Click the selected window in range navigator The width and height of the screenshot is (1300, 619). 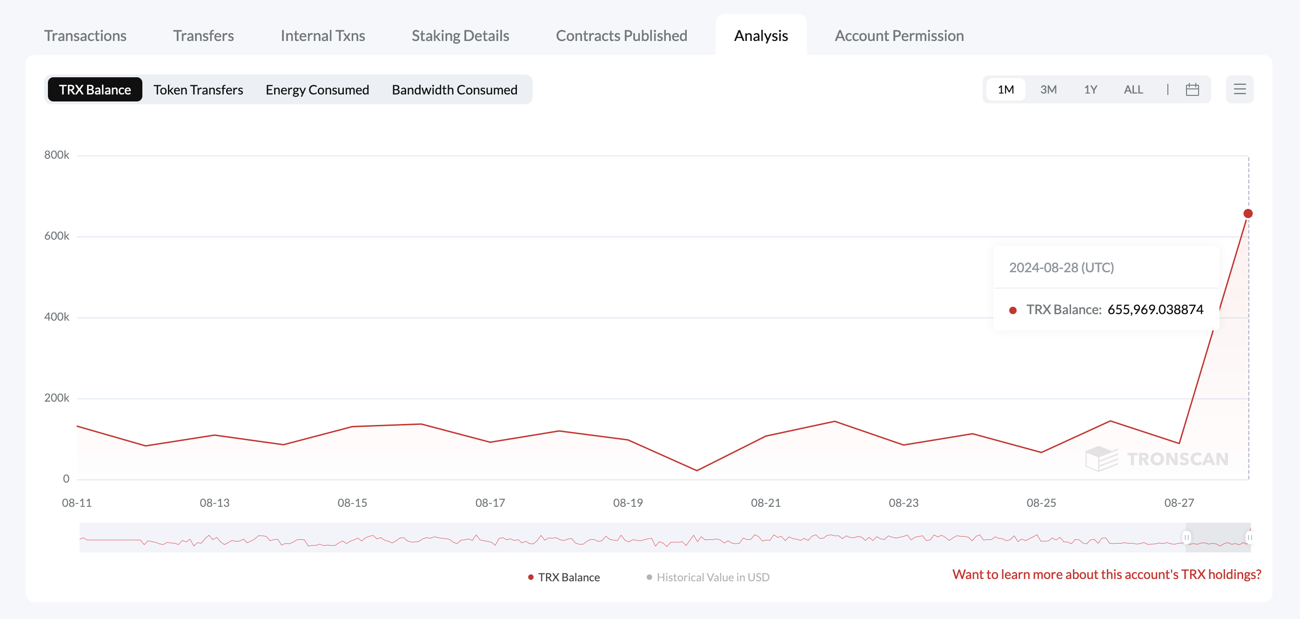click(x=1218, y=537)
